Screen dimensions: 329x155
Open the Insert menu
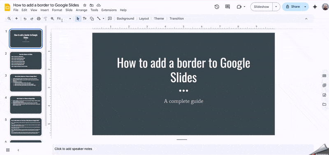pos(44,10)
